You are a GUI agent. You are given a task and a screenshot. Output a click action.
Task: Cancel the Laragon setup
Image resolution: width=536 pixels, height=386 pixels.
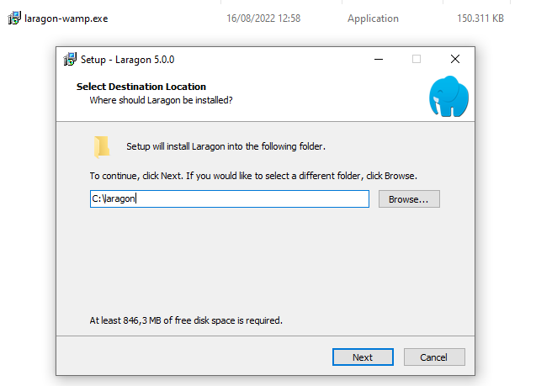click(434, 357)
